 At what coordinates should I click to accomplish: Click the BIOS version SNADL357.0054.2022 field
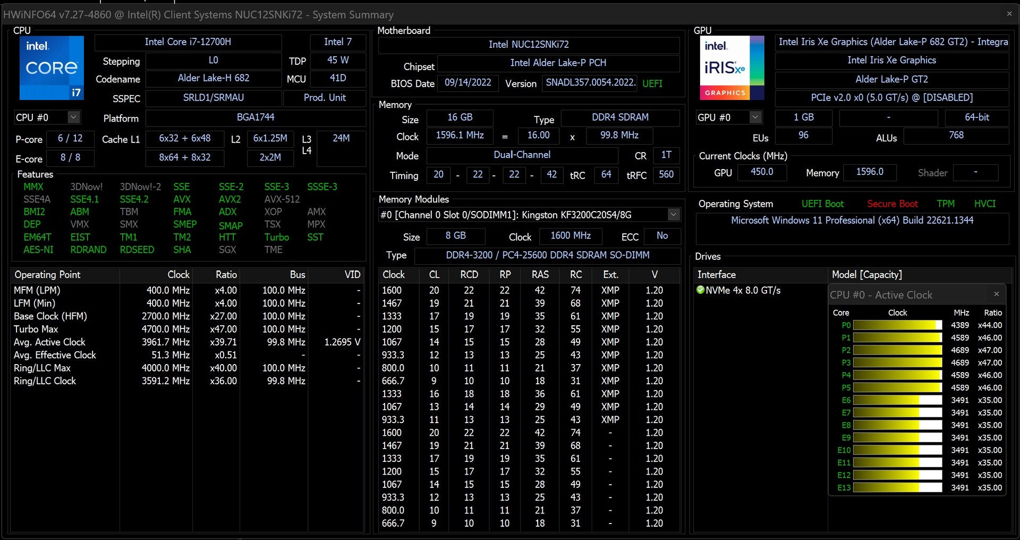pyautogui.click(x=590, y=83)
